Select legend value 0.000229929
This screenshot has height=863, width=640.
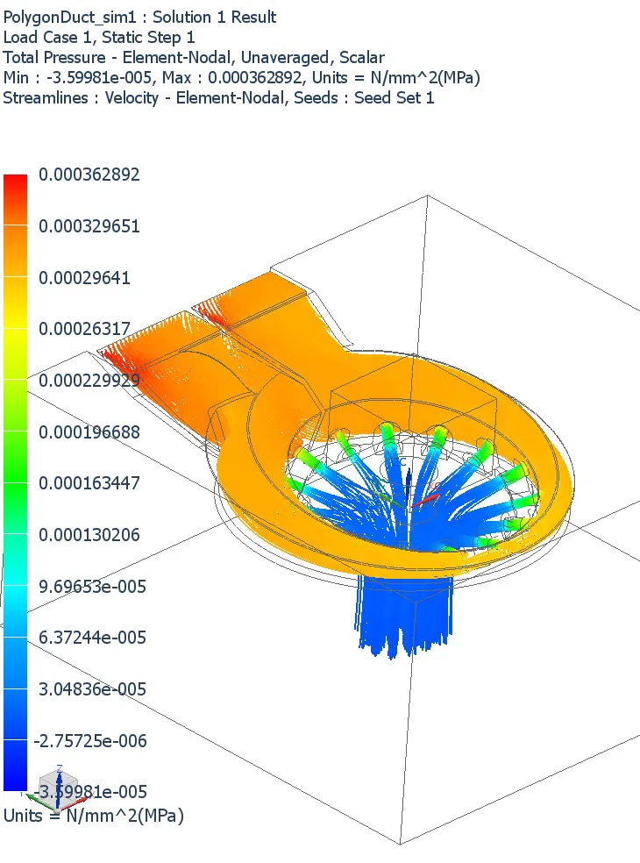coord(89,381)
